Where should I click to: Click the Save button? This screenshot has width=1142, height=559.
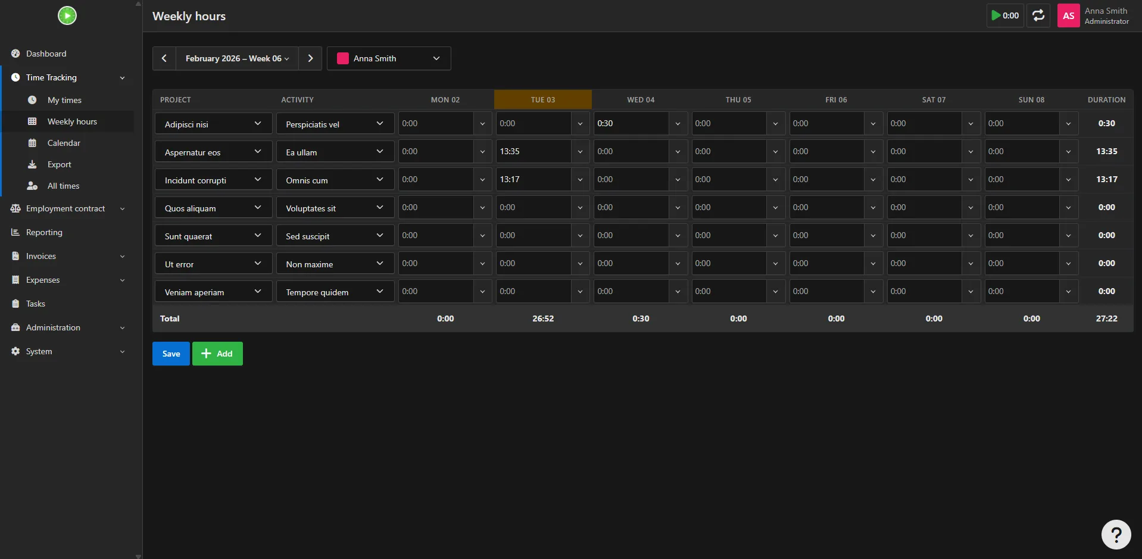pos(171,354)
